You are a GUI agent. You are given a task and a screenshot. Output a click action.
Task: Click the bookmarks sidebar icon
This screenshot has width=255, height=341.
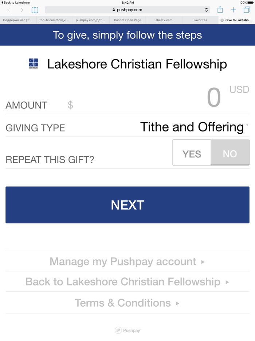[35, 10]
